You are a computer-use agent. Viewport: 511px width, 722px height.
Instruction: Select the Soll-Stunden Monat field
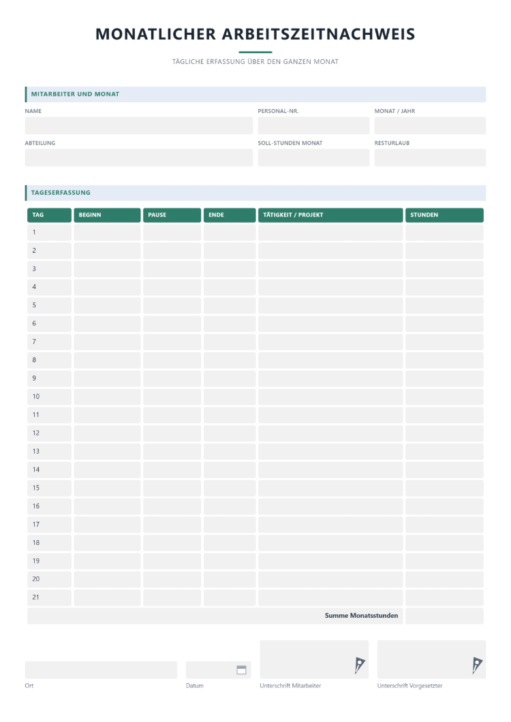313,157
